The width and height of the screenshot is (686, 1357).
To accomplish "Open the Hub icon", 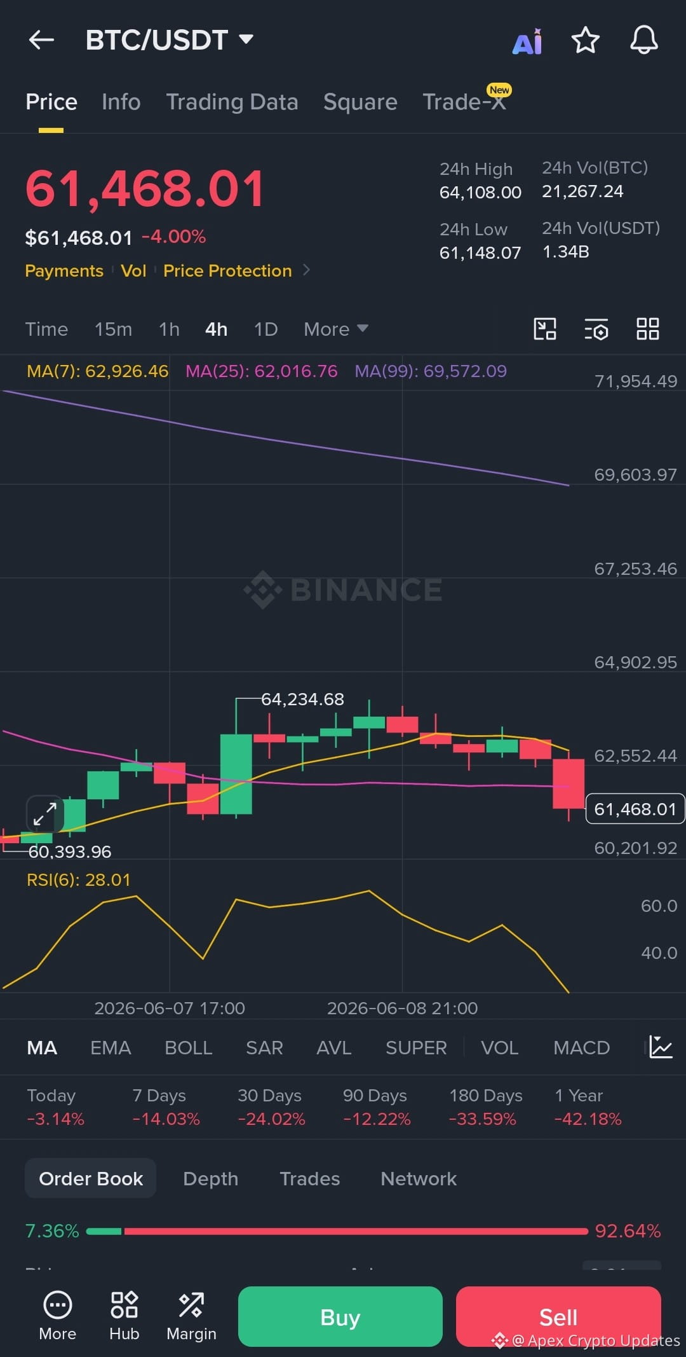I will click(x=124, y=1316).
